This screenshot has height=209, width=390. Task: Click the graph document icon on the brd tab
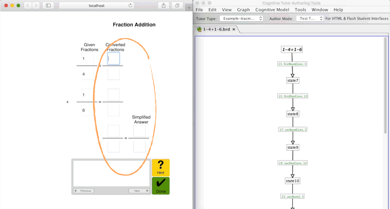coord(199,30)
